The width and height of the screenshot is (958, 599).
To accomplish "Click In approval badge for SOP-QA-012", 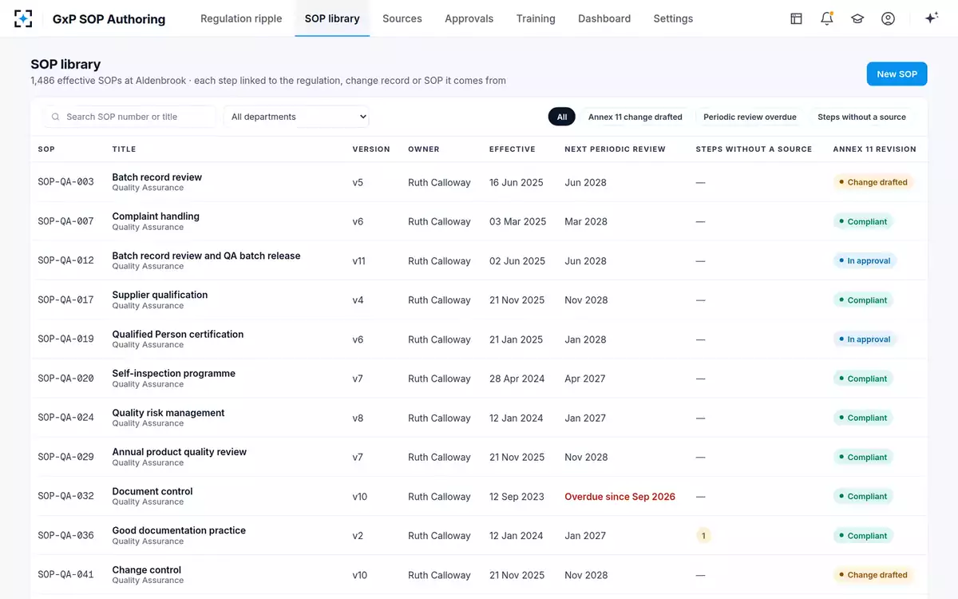I will pyautogui.click(x=865, y=260).
